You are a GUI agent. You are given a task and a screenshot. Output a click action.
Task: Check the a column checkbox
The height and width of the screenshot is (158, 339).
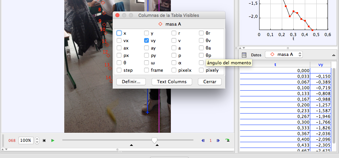tap(174, 48)
